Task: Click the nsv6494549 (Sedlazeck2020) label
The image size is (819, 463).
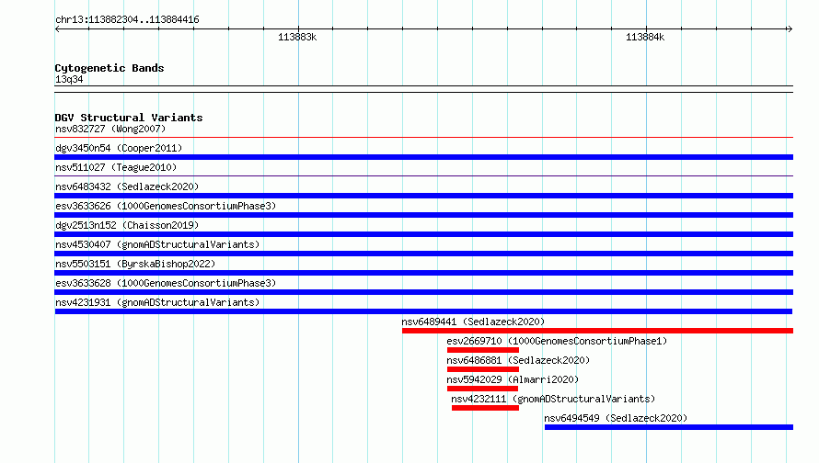Action: tap(616, 418)
